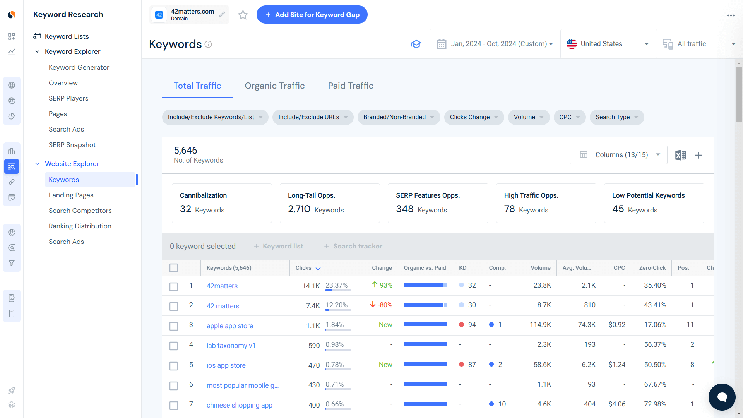The width and height of the screenshot is (743, 418).
Task: Click Organic vs. Paid bar for apple app store
Action: (426, 324)
